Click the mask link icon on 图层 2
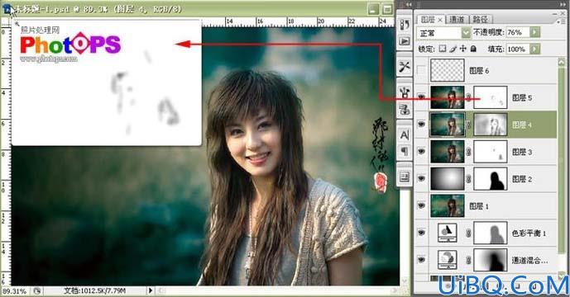This screenshot has width=570, height=297. (469, 178)
